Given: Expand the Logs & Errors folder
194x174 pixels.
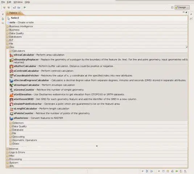Looking at the screenshot, I should pos(97,152).
